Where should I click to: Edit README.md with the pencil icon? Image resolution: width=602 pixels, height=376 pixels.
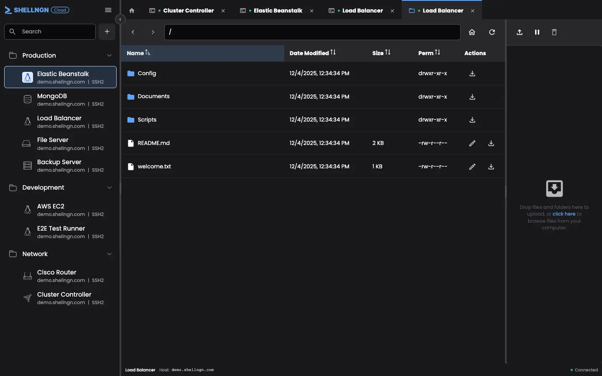tap(472, 143)
